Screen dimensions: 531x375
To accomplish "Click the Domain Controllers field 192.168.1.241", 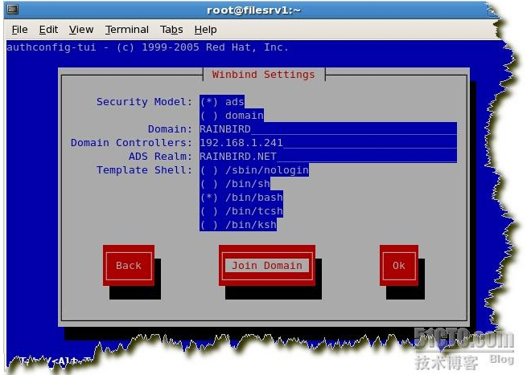I will coord(328,143).
